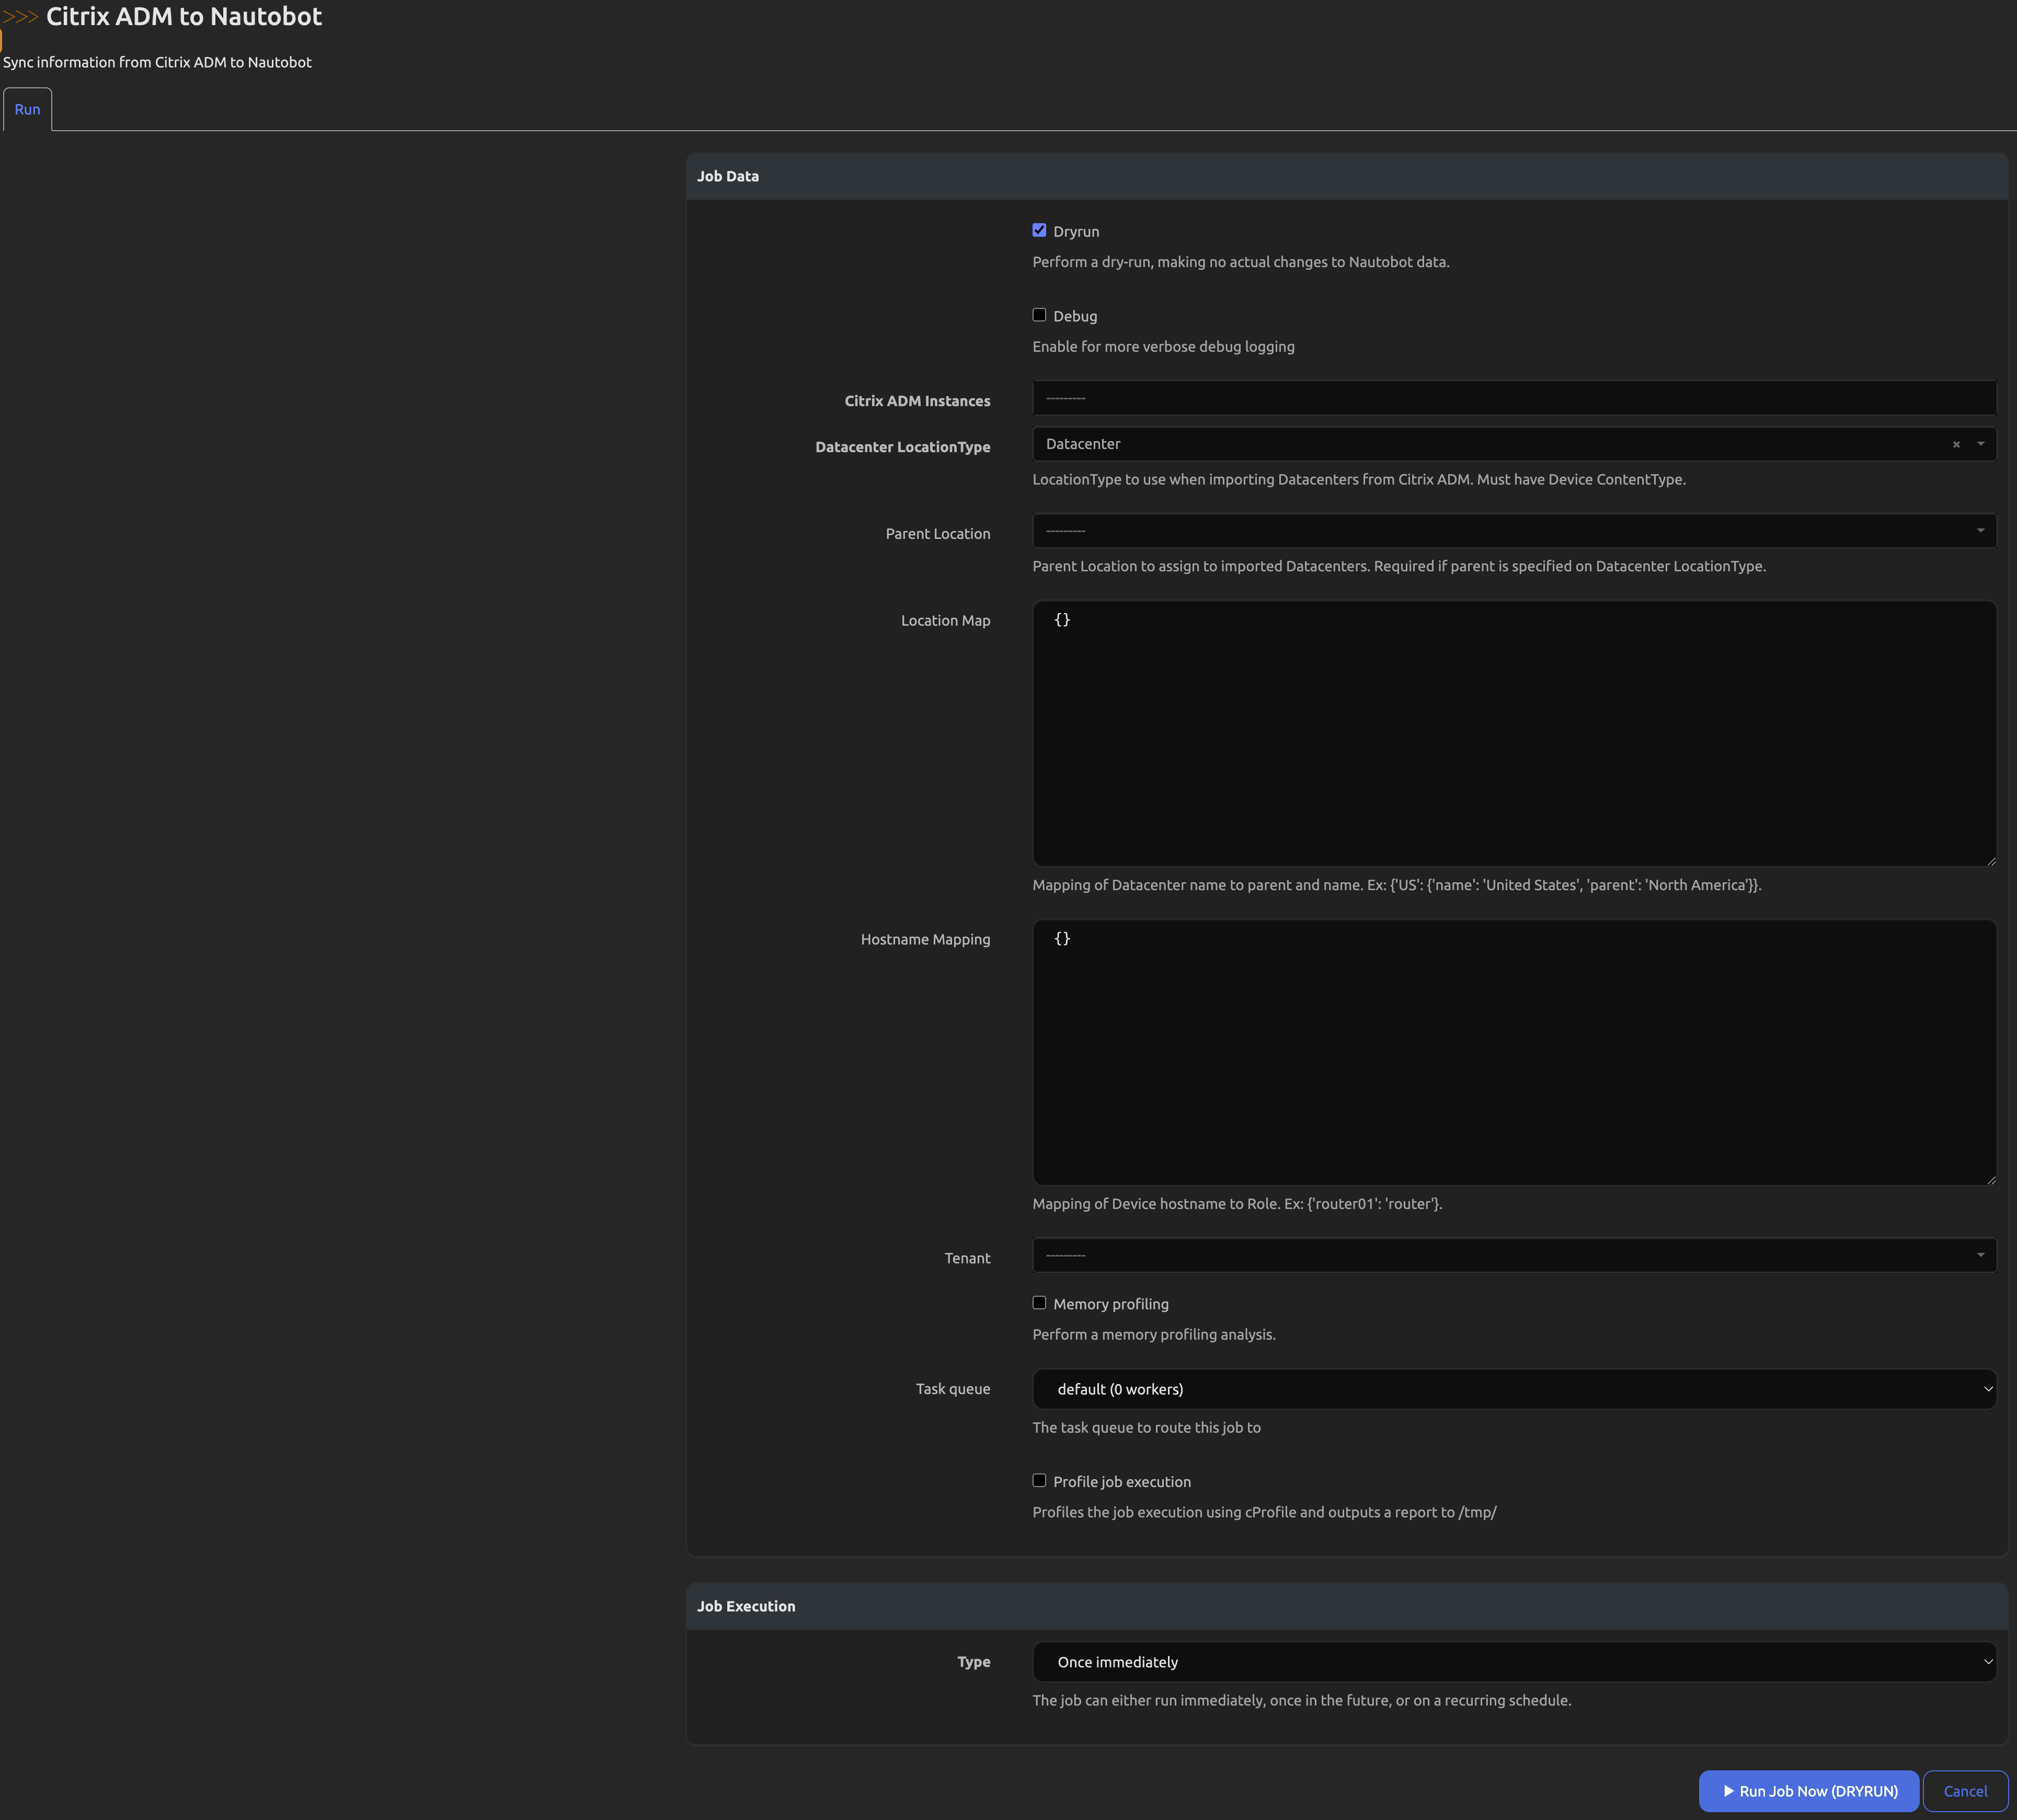Click the Tenant dropdown arrow

pos(1980,1256)
